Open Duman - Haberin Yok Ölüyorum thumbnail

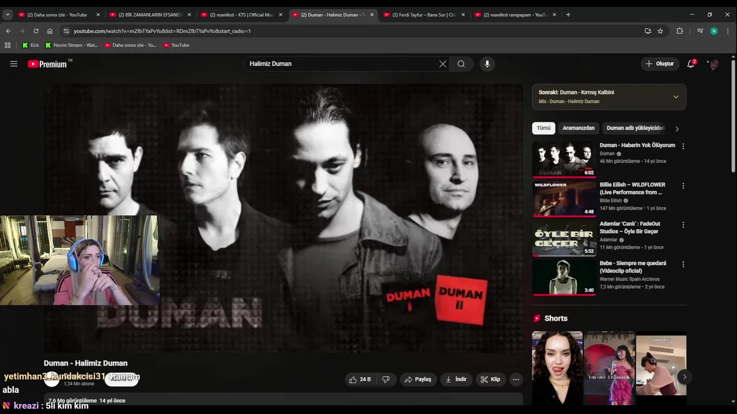pos(564,159)
